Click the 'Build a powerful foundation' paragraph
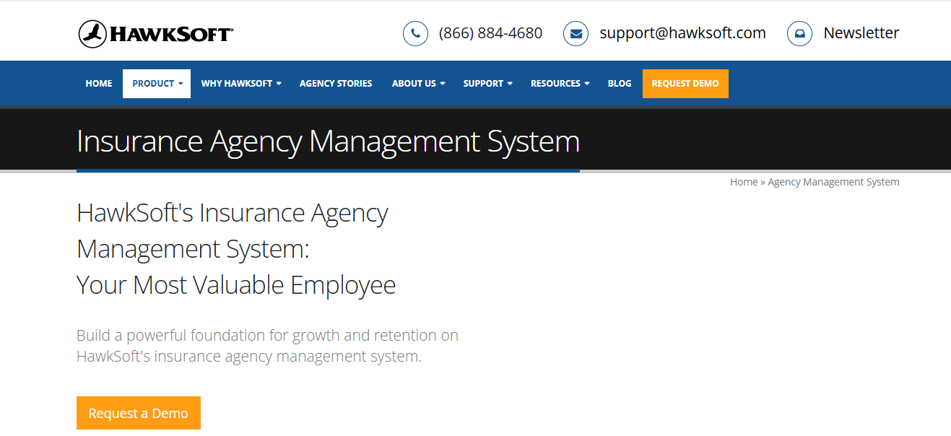This screenshot has height=436, width=951. click(267, 346)
